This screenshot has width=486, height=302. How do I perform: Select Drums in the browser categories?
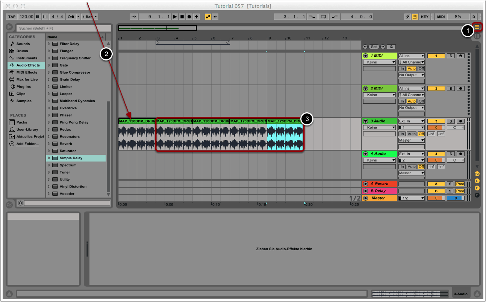point(22,51)
